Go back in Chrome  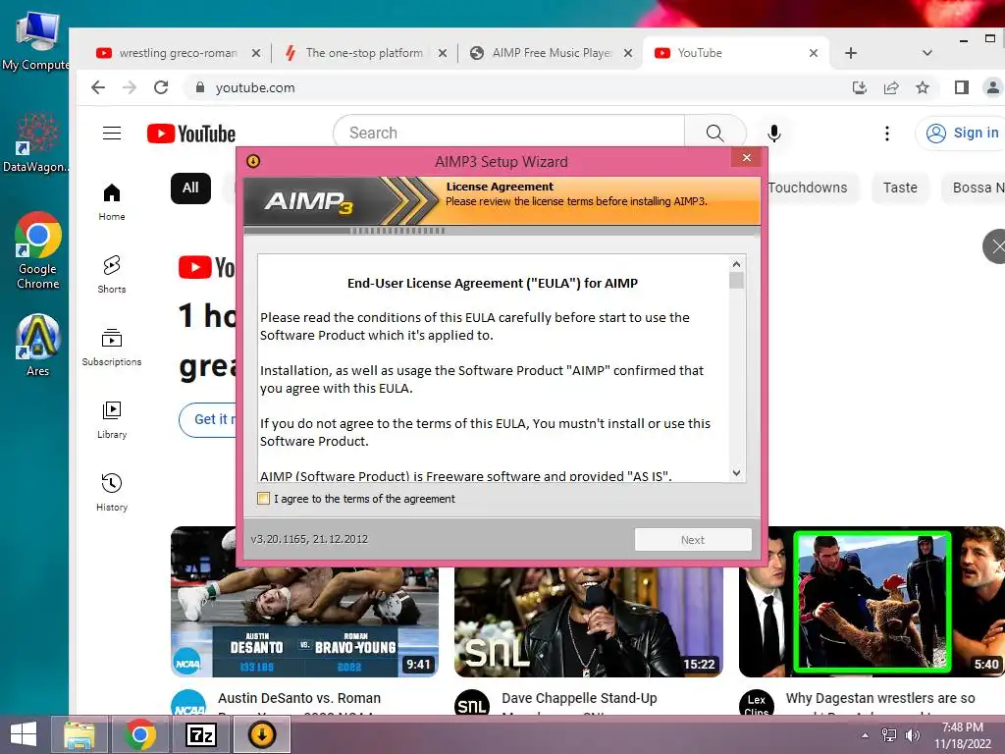pyautogui.click(x=98, y=87)
